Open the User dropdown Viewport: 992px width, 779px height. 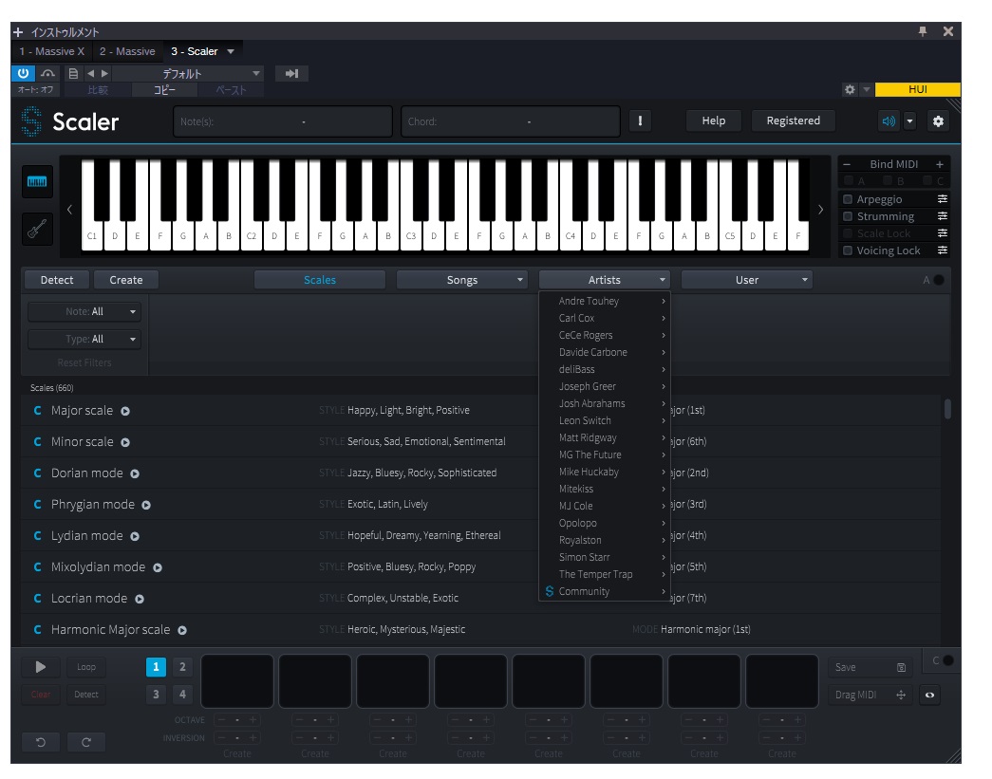coord(746,280)
